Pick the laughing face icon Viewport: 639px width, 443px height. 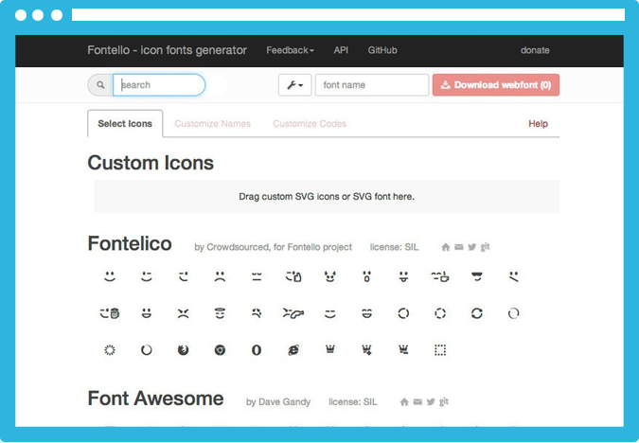click(366, 313)
